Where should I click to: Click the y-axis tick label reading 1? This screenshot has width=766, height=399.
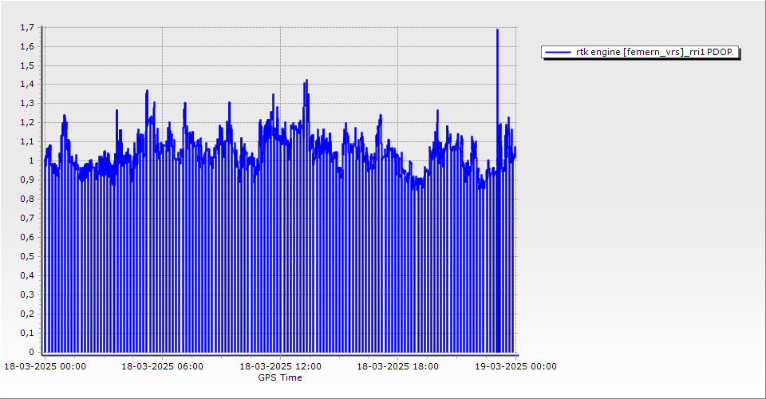click(x=31, y=161)
